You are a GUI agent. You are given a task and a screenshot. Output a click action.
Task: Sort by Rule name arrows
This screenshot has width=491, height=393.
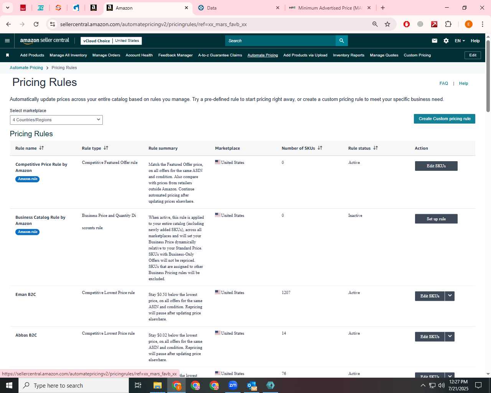click(41, 148)
